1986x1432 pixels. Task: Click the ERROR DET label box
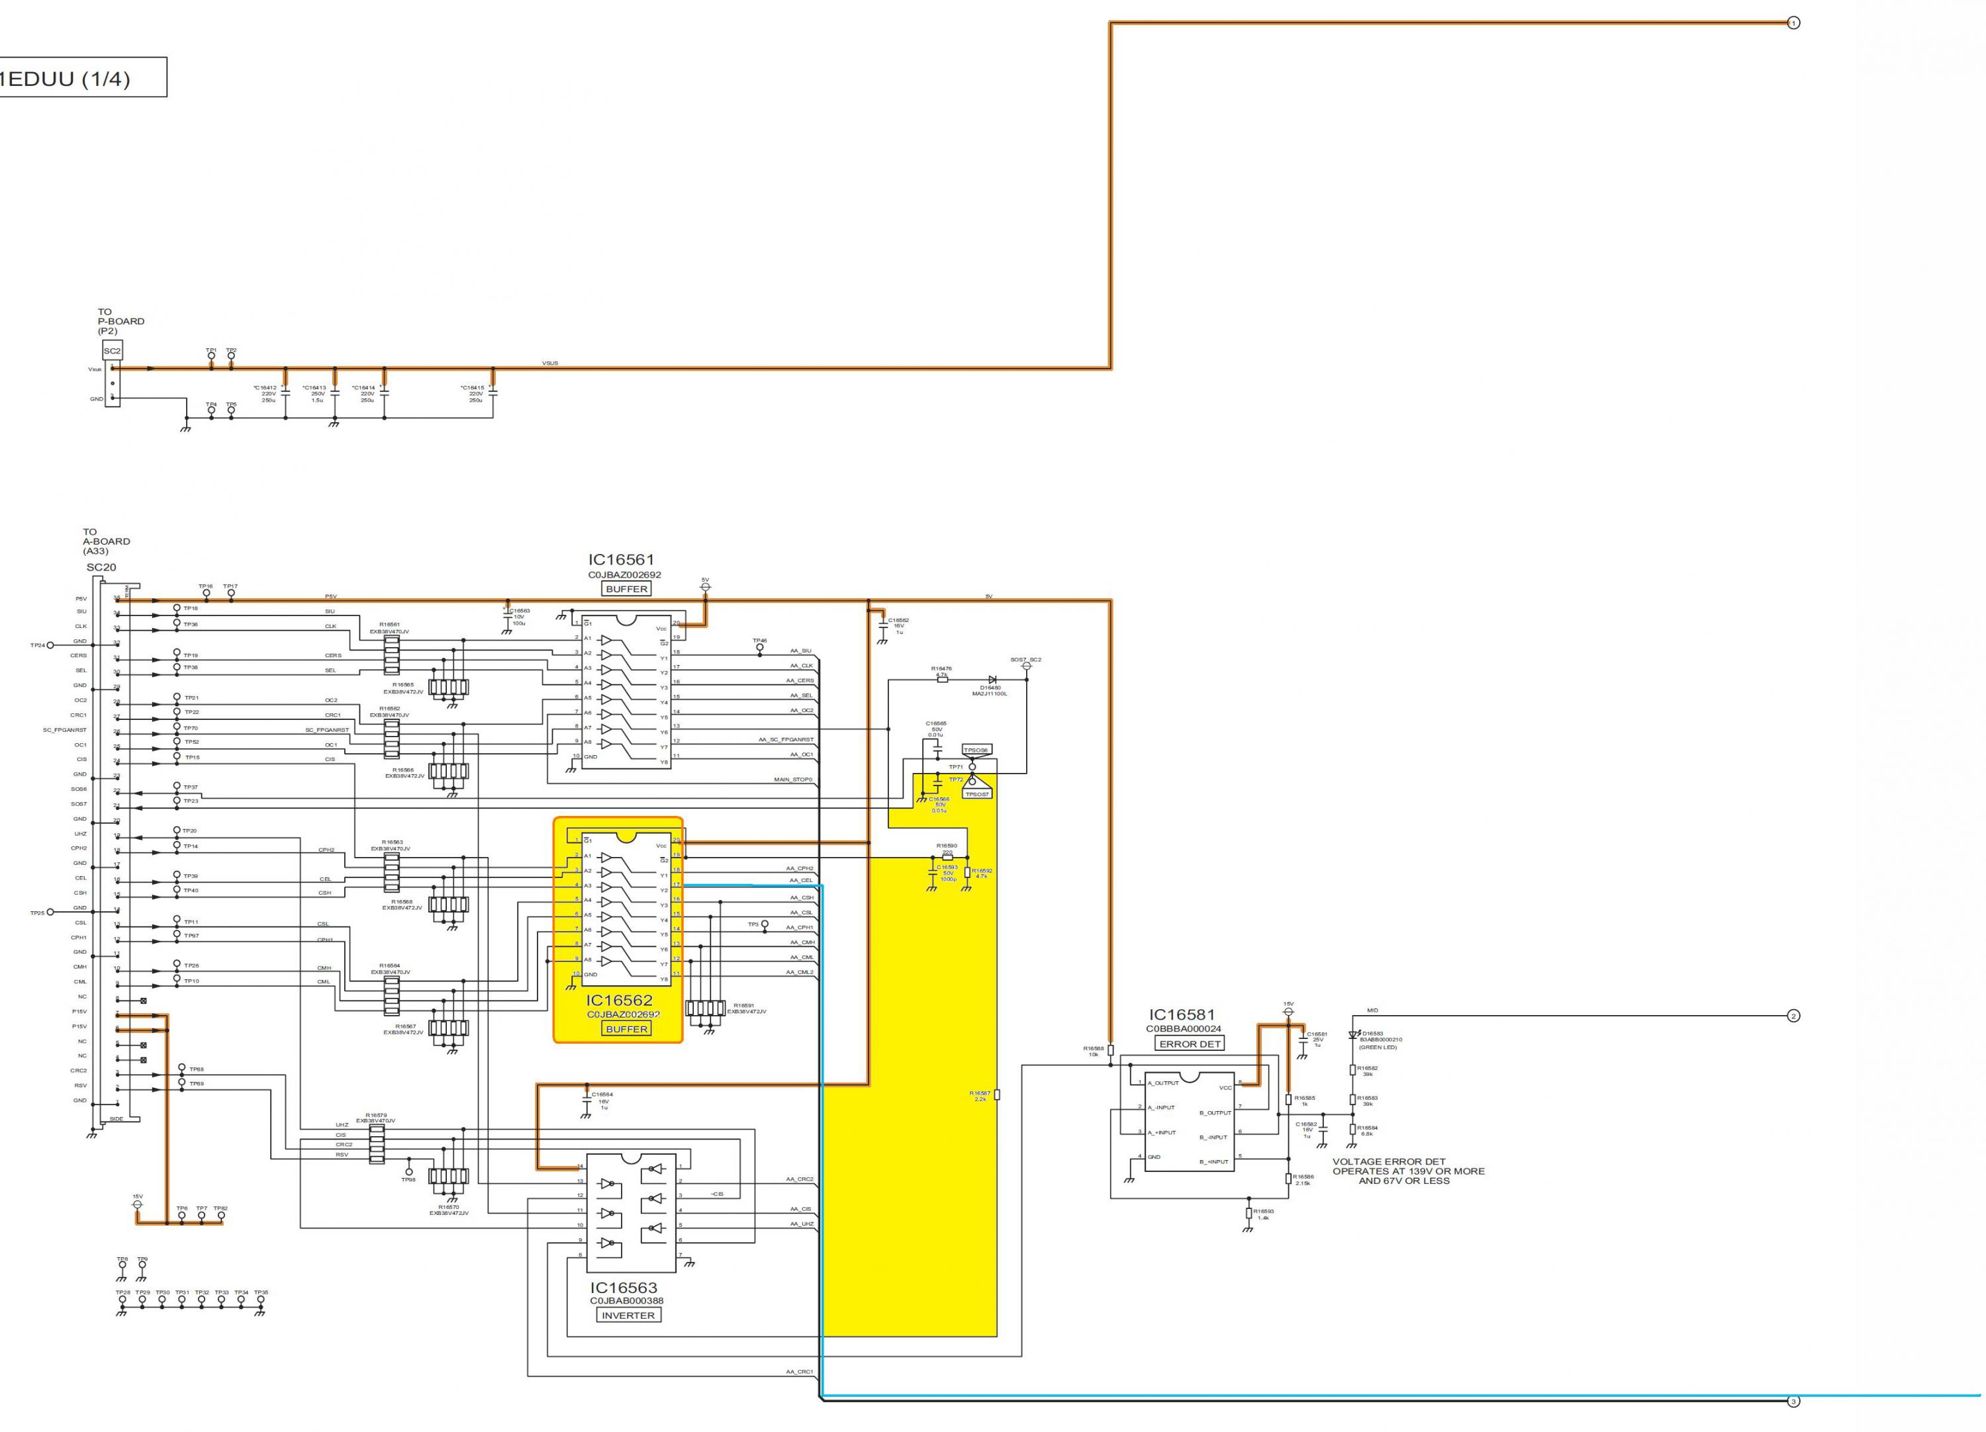click(x=1189, y=1044)
